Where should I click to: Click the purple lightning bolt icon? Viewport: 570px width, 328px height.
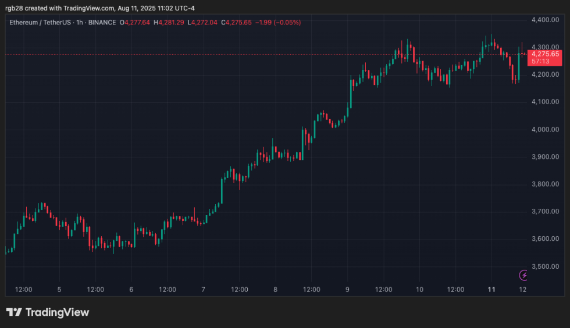coord(523,275)
